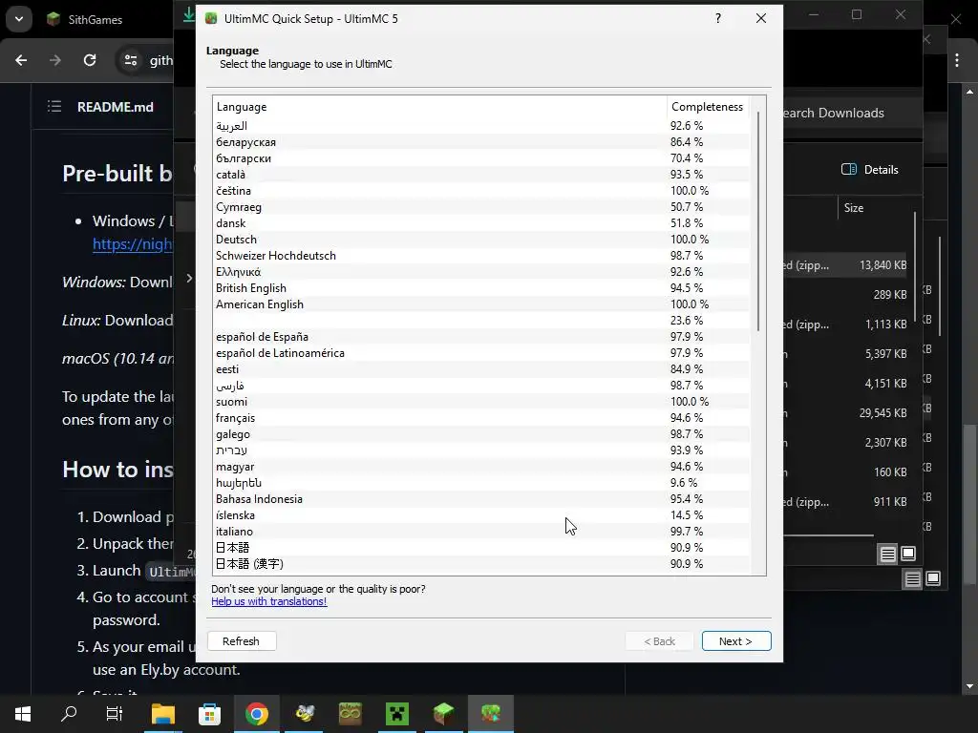Viewport: 978px width, 733px height.
Task: Click the Details pane button in Explorer
Action: 870,170
